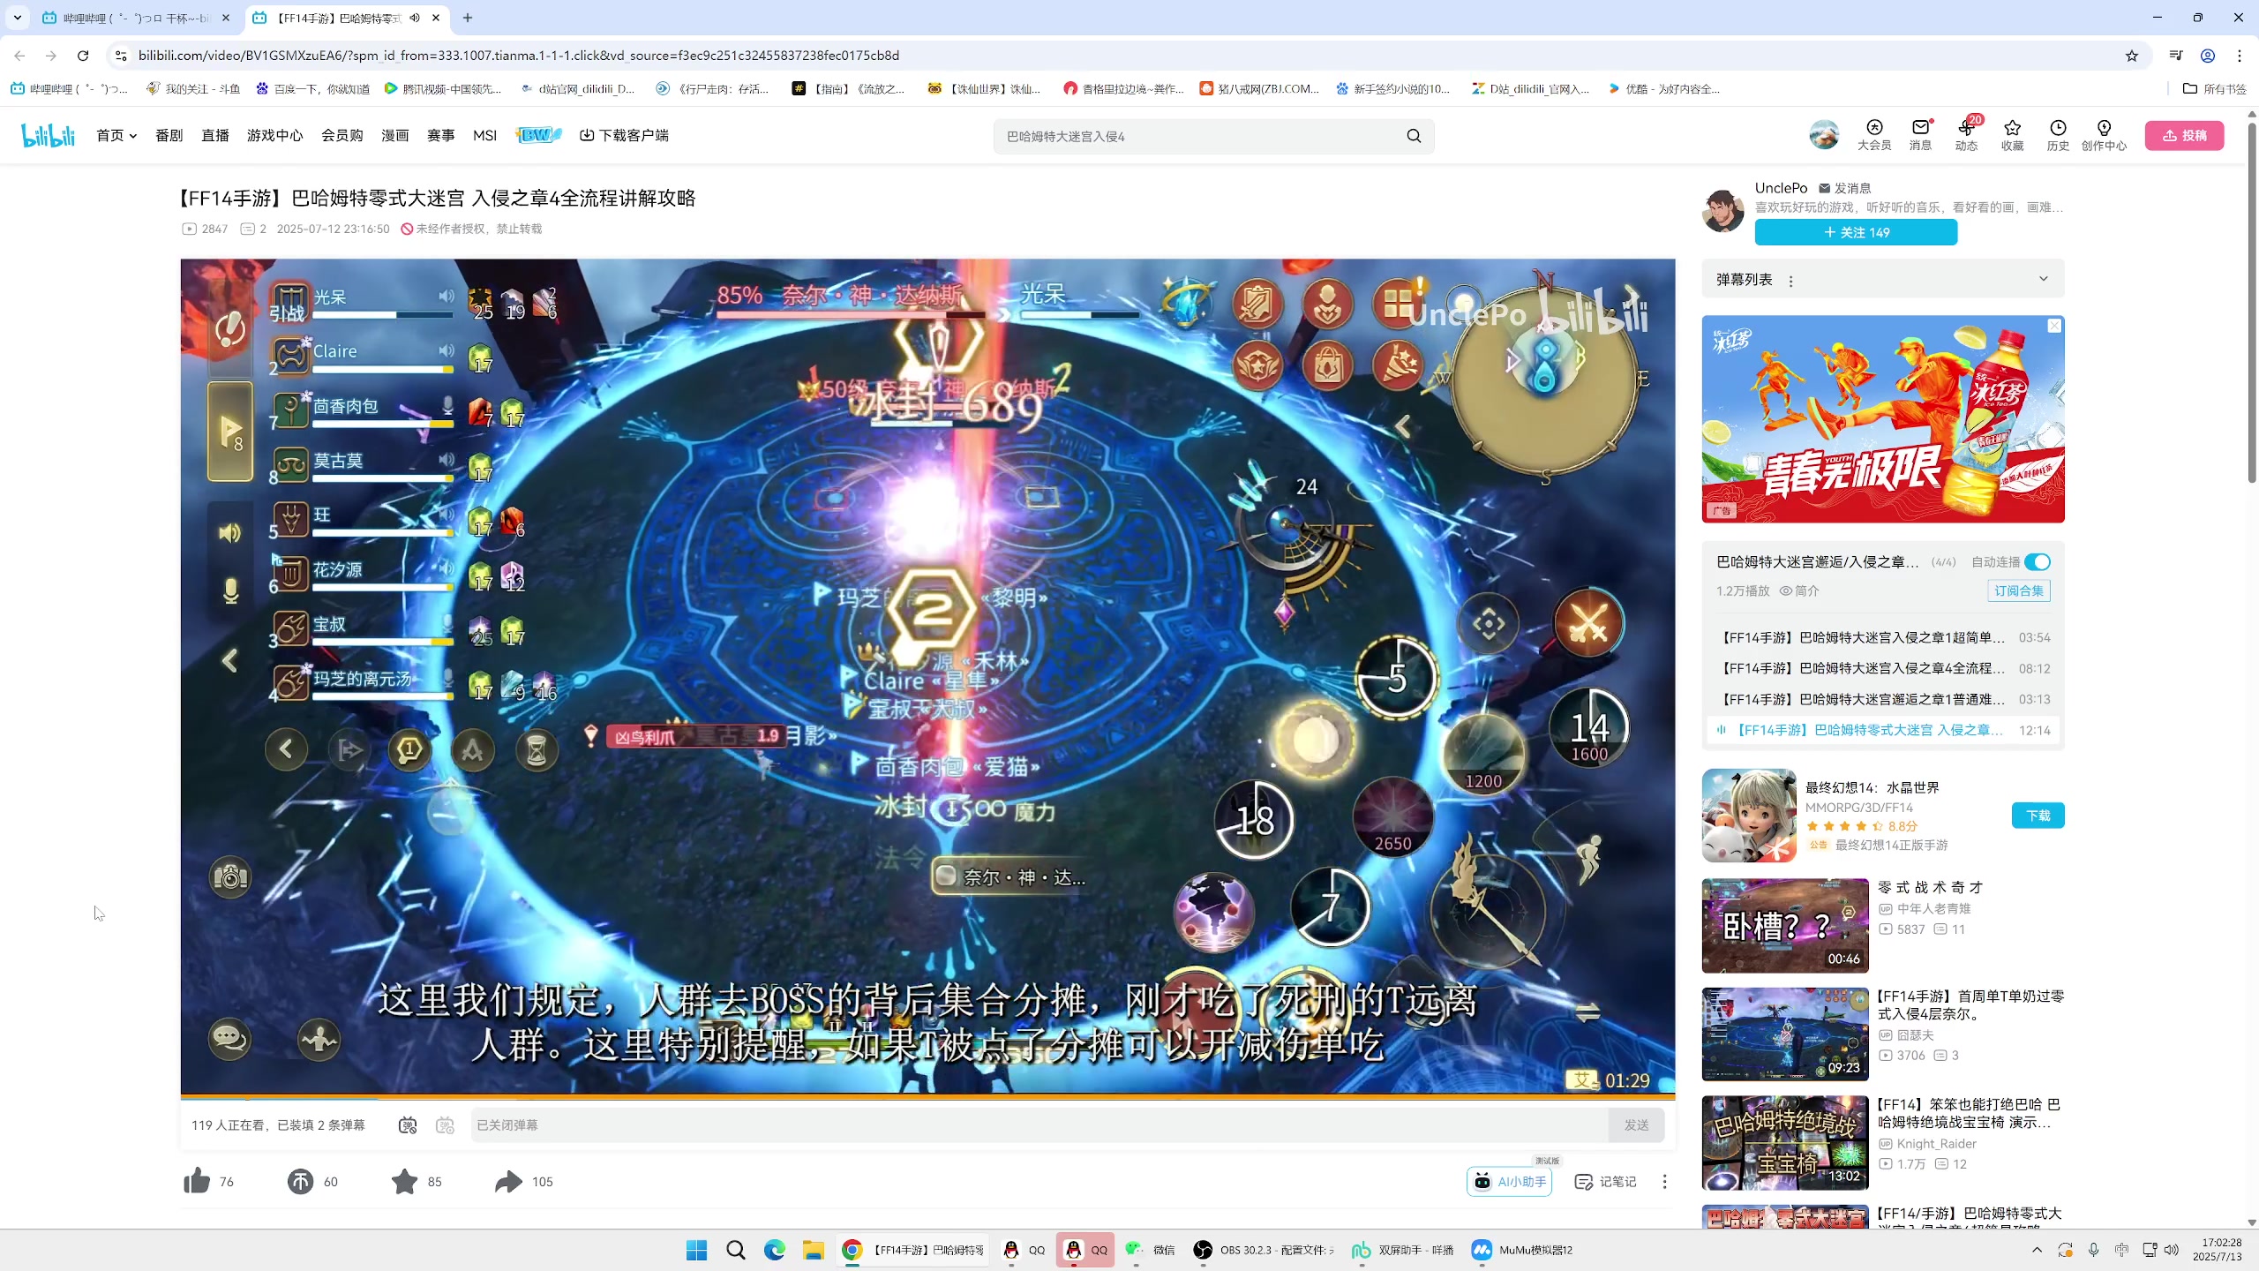Click the user avatar in header
This screenshot has height=1271, width=2259.
[x=1824, y=135]
